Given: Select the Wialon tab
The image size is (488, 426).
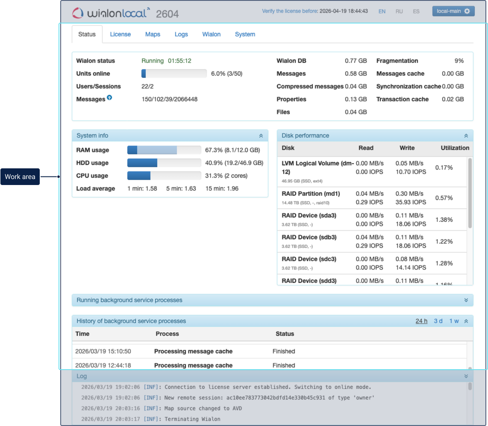Looking at the screenshot, I should tap(212, 34).
